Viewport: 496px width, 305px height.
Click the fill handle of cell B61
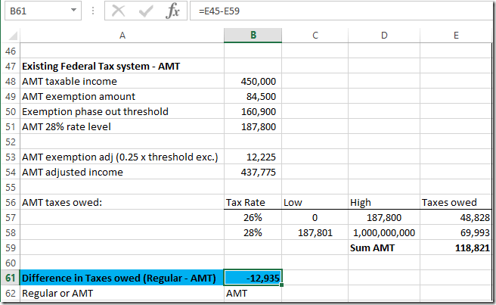[281, 285]
